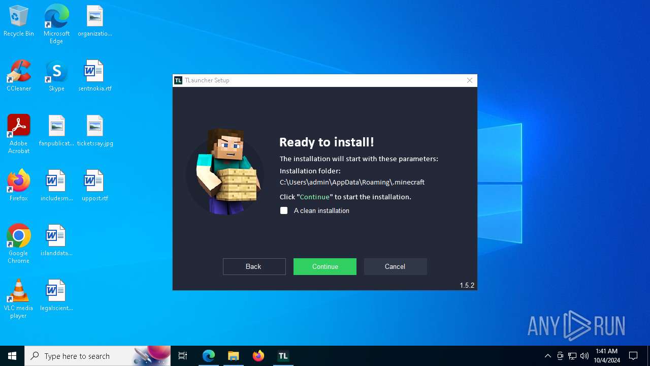Viewport: 650px width, 366px height.
Task: Select Firefox desktop shortcut
Action: [x=19, y=186]
